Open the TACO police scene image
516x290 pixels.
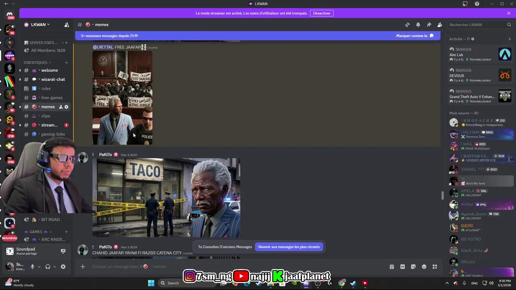pos(166,197)
